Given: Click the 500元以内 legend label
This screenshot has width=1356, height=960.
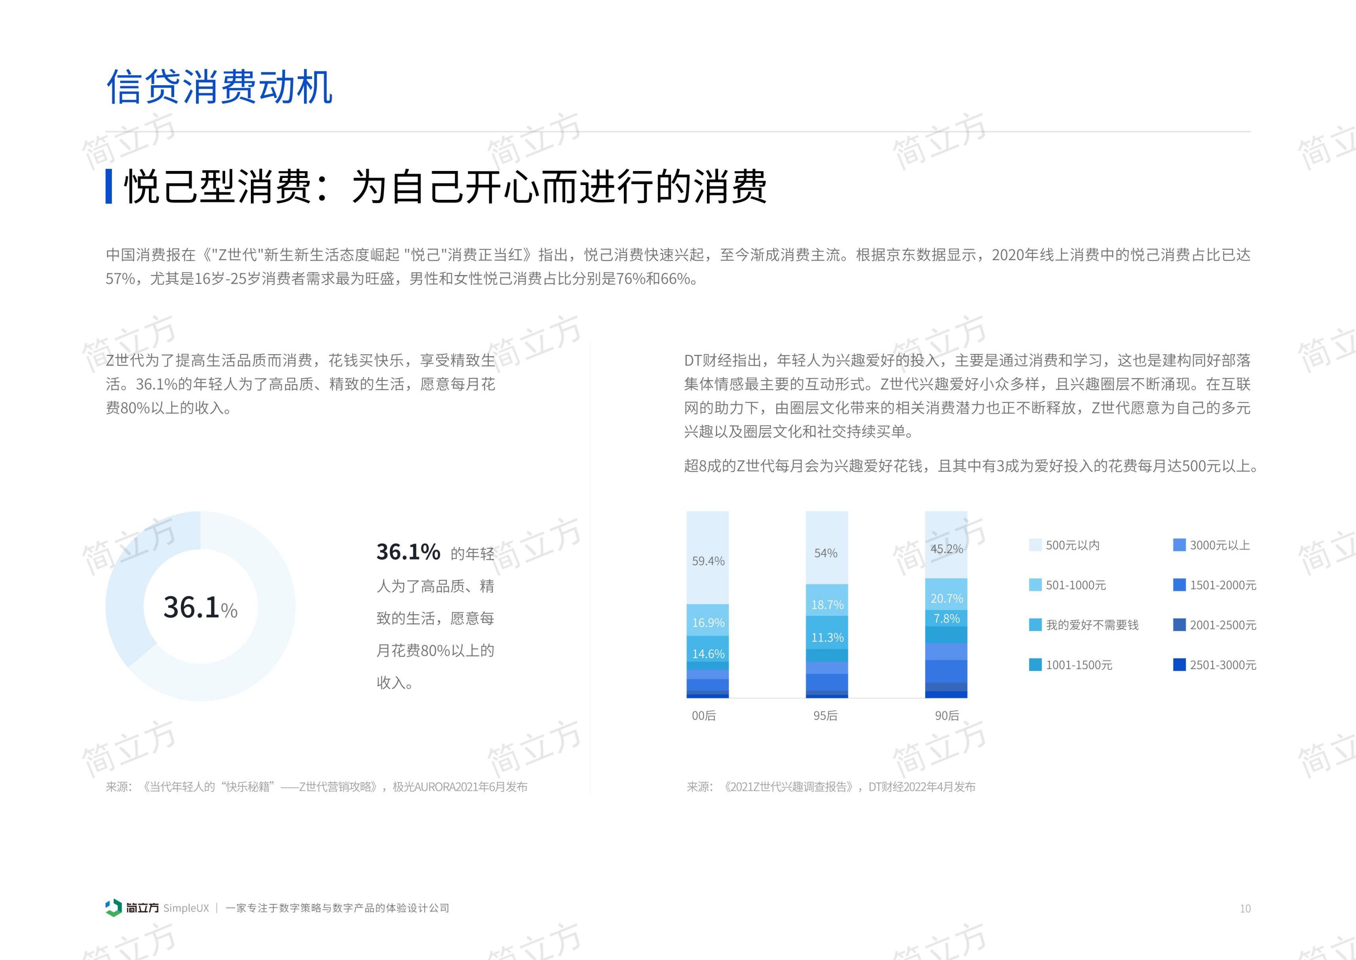Looking at the screenshot, I should (1073, 545).
